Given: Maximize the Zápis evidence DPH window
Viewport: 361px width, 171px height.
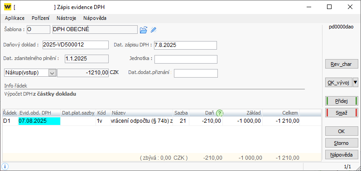Looking at the screenshot, I should tap(329, 7).
